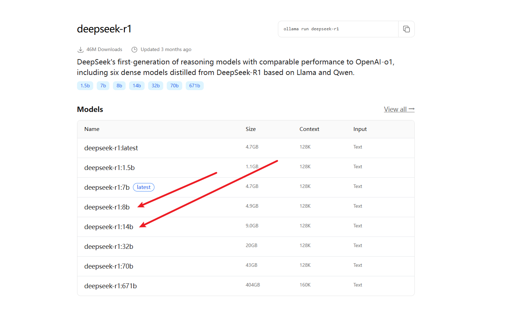Click the 128K context in the 70b row
The width and height of the screenshot is (508, 321).
[x=305, y=265]
